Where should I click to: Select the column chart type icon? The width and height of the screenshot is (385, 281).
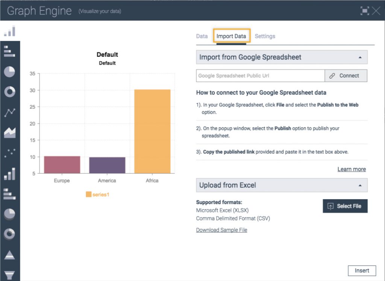[10, 31]
